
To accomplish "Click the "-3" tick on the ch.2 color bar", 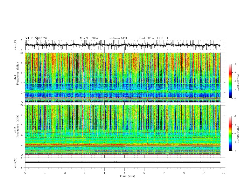I will [235, 116].
